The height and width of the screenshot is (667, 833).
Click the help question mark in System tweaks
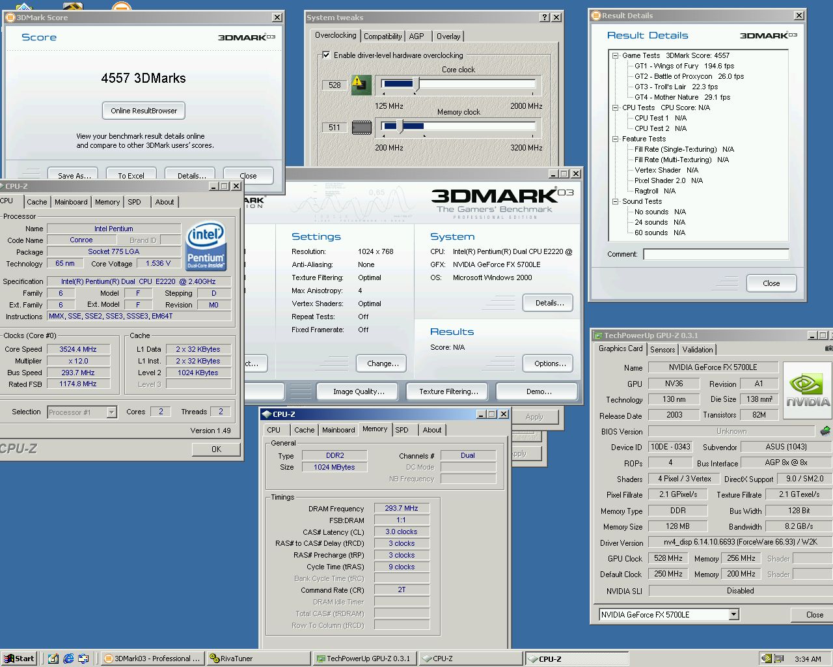click(x=545, y=18)
